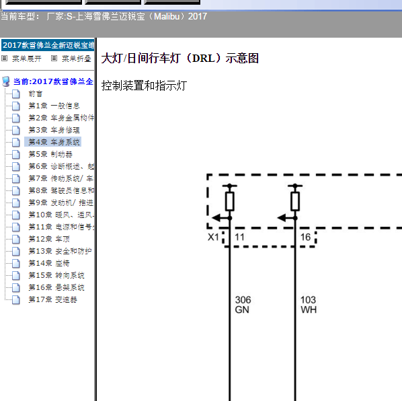Click the page icon beside 第8章 驾驶员信息
Screen dimensions: 402x401
16,190
